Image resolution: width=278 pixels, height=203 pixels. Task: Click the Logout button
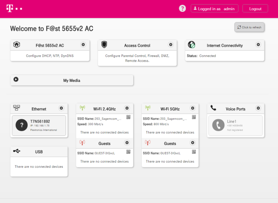click(255, 9)
